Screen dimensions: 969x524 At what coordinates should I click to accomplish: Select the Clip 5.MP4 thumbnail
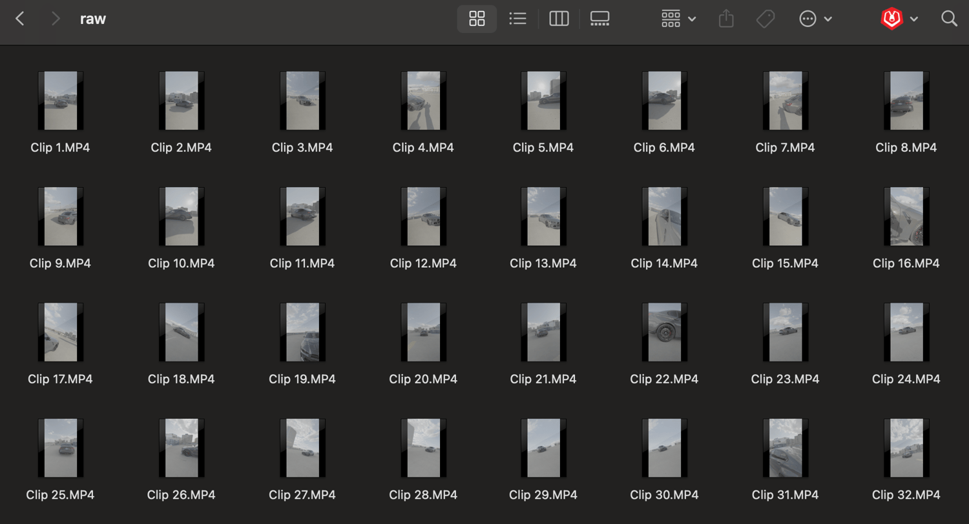543,101
